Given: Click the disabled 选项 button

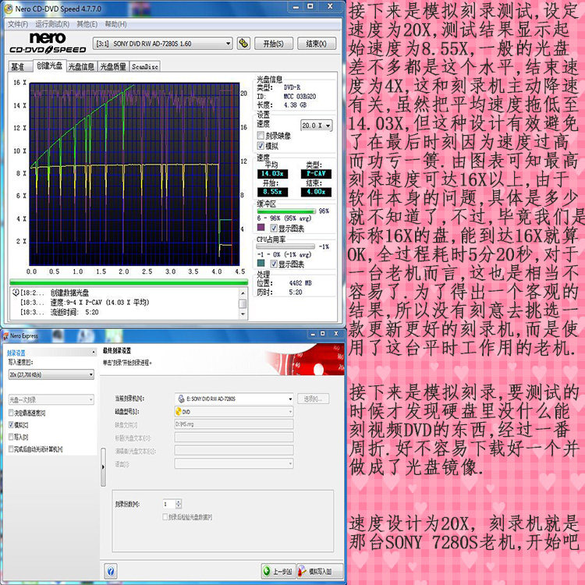Looking at the screenshot, I should (314, 399).
